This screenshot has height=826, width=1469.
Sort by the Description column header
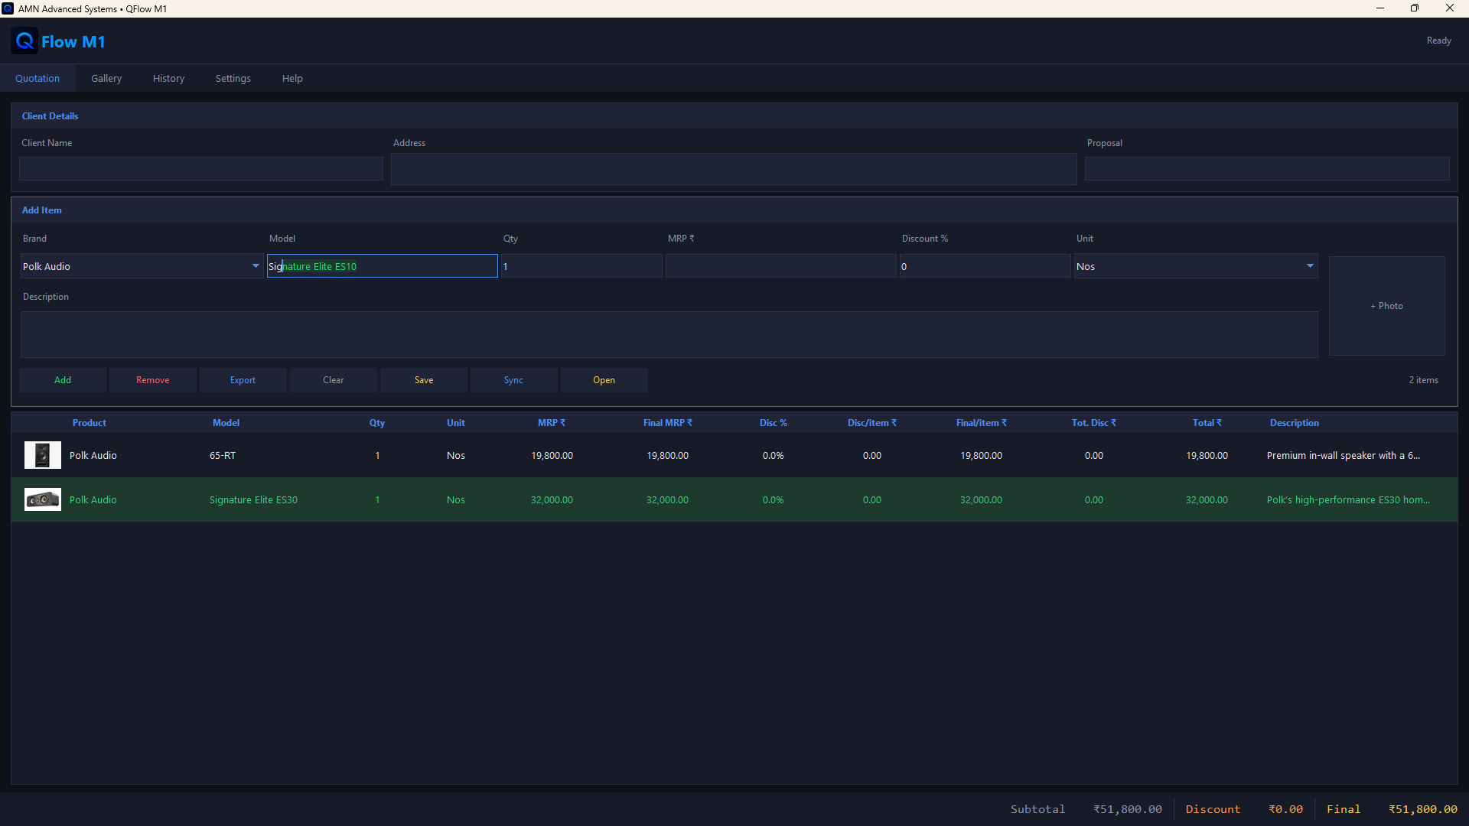[x=1295, y=423]
